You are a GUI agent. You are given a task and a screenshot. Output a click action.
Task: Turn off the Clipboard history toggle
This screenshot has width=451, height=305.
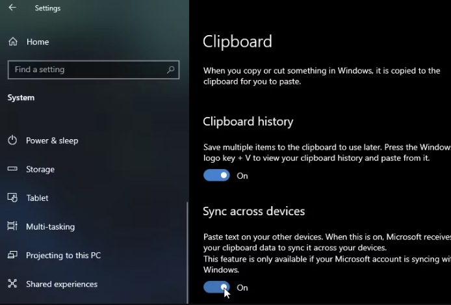(x=216, y=176)
